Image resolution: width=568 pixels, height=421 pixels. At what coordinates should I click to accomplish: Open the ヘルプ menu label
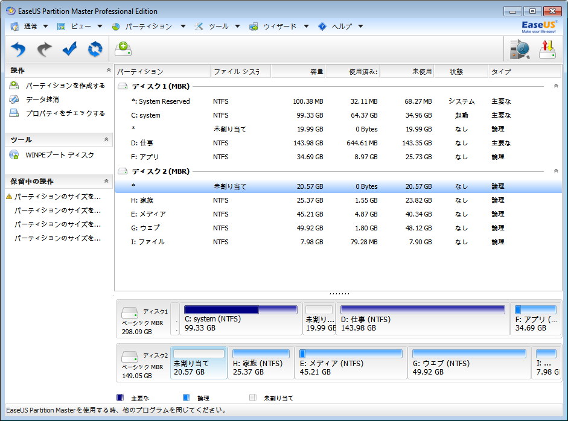pos(342,27)
